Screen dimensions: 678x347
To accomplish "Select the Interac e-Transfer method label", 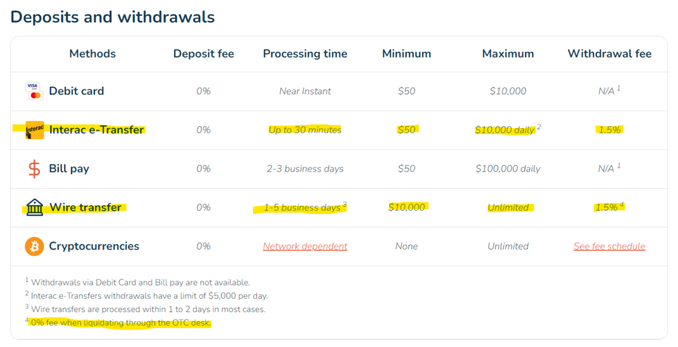I will click(97, 130).
